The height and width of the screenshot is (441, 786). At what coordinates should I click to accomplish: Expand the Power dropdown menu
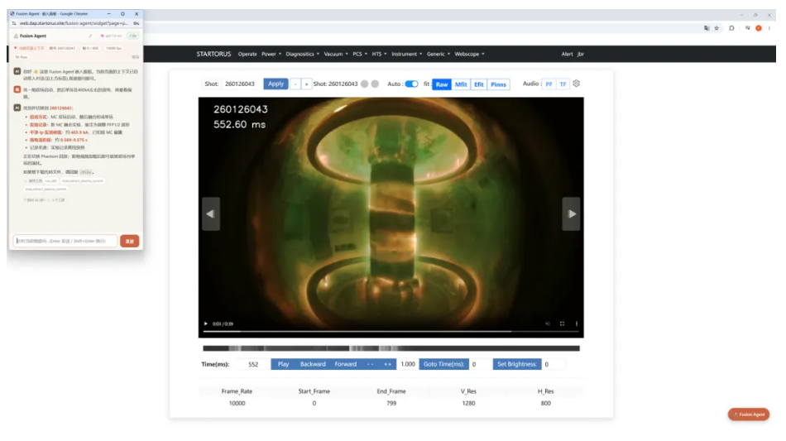[271, 54]
